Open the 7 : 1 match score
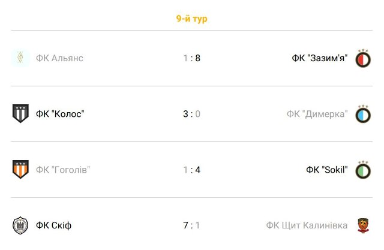This screenshot has height=250, width=384. pos(192,225)
